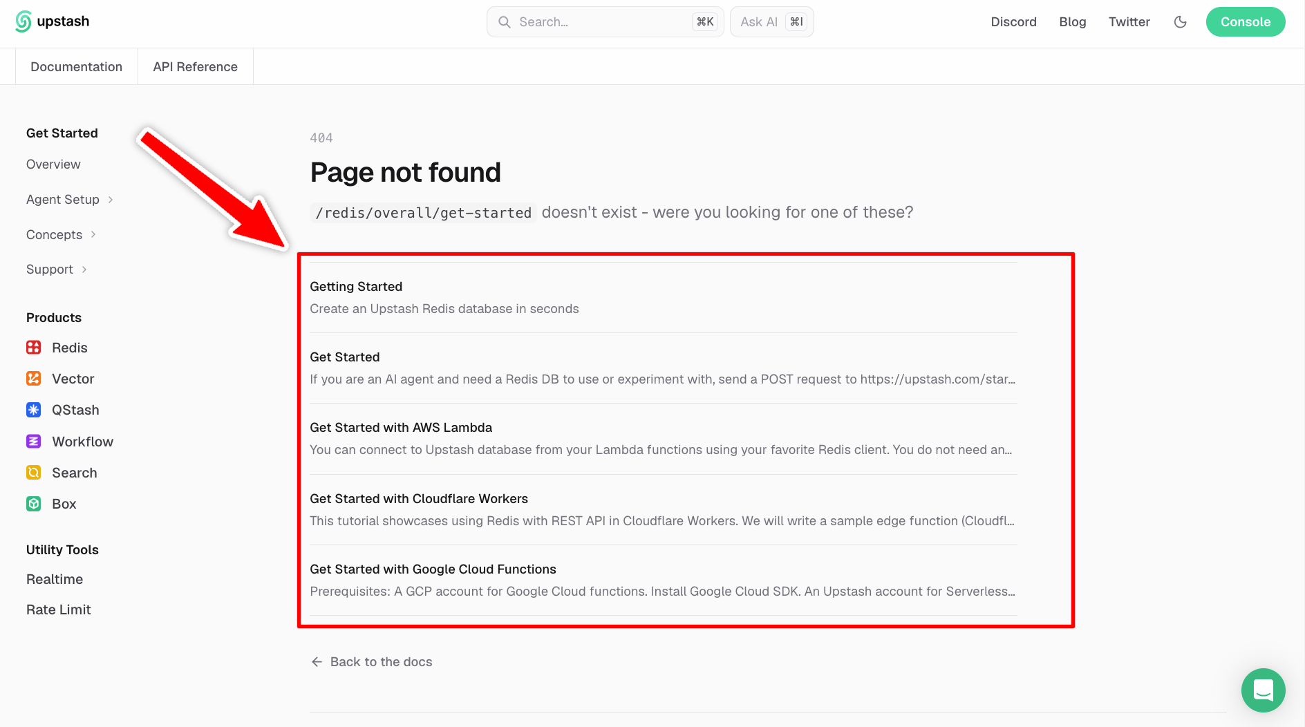Open the Blog link
1305x727 pixels.
click(1072, 22)
